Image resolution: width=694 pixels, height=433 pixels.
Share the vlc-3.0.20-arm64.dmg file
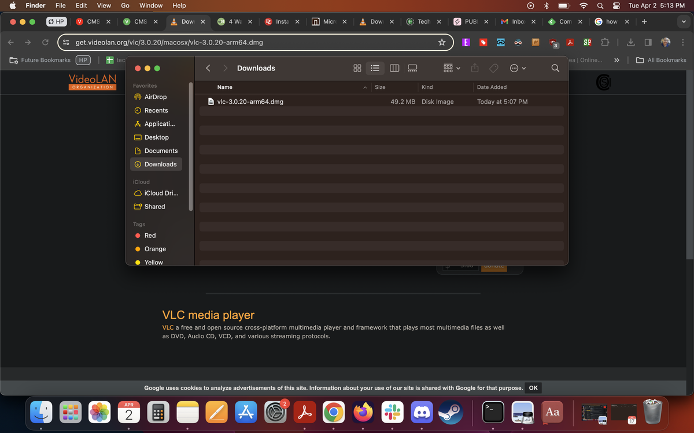pyautogui.click(x=474, y=68)
